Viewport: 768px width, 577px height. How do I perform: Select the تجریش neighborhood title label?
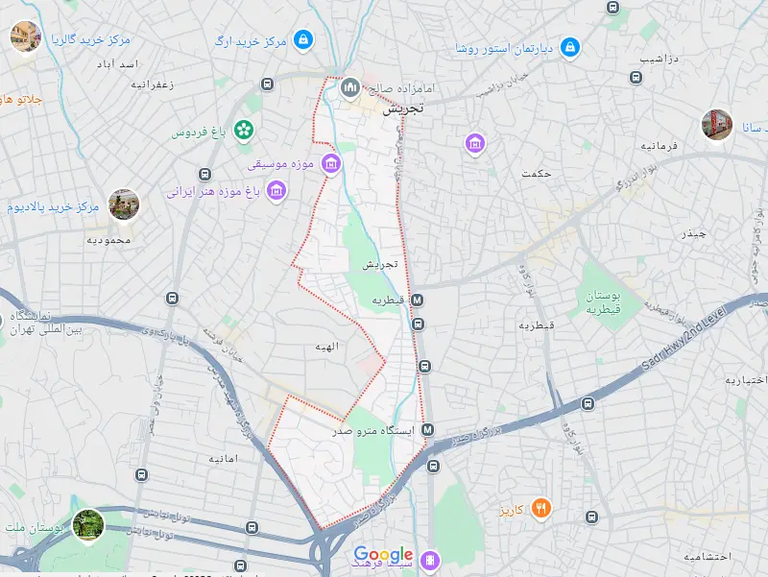tap(403, 109)
